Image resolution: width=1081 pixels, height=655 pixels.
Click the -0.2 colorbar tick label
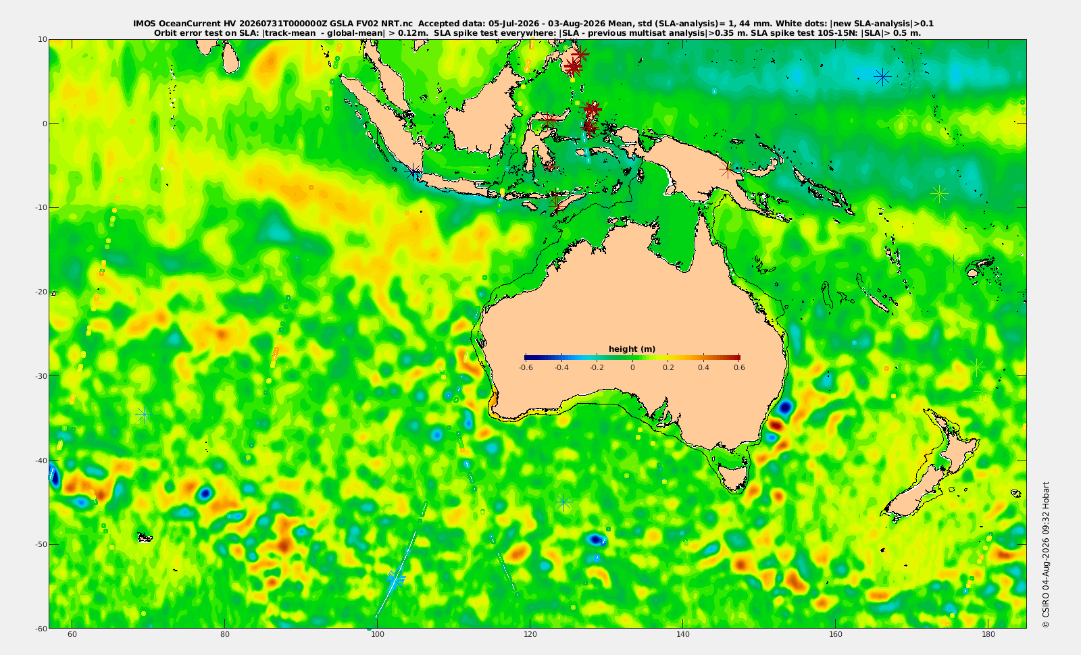597,367
